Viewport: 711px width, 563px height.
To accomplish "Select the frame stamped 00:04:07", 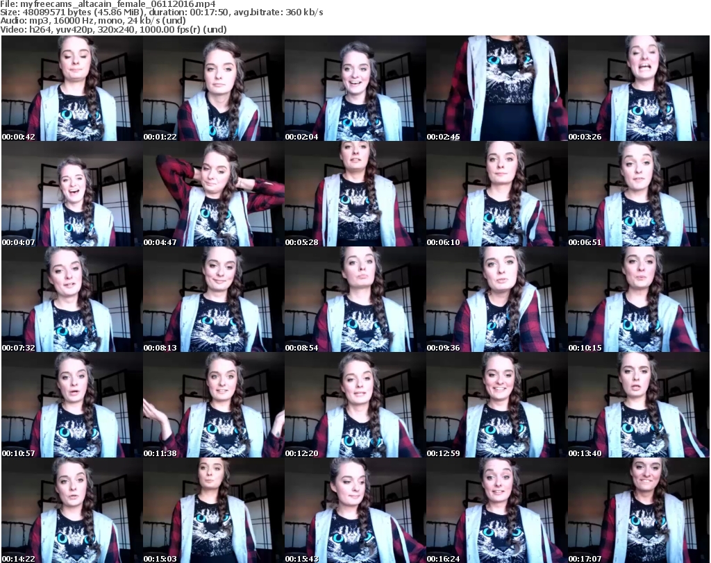I will [72, 194].
